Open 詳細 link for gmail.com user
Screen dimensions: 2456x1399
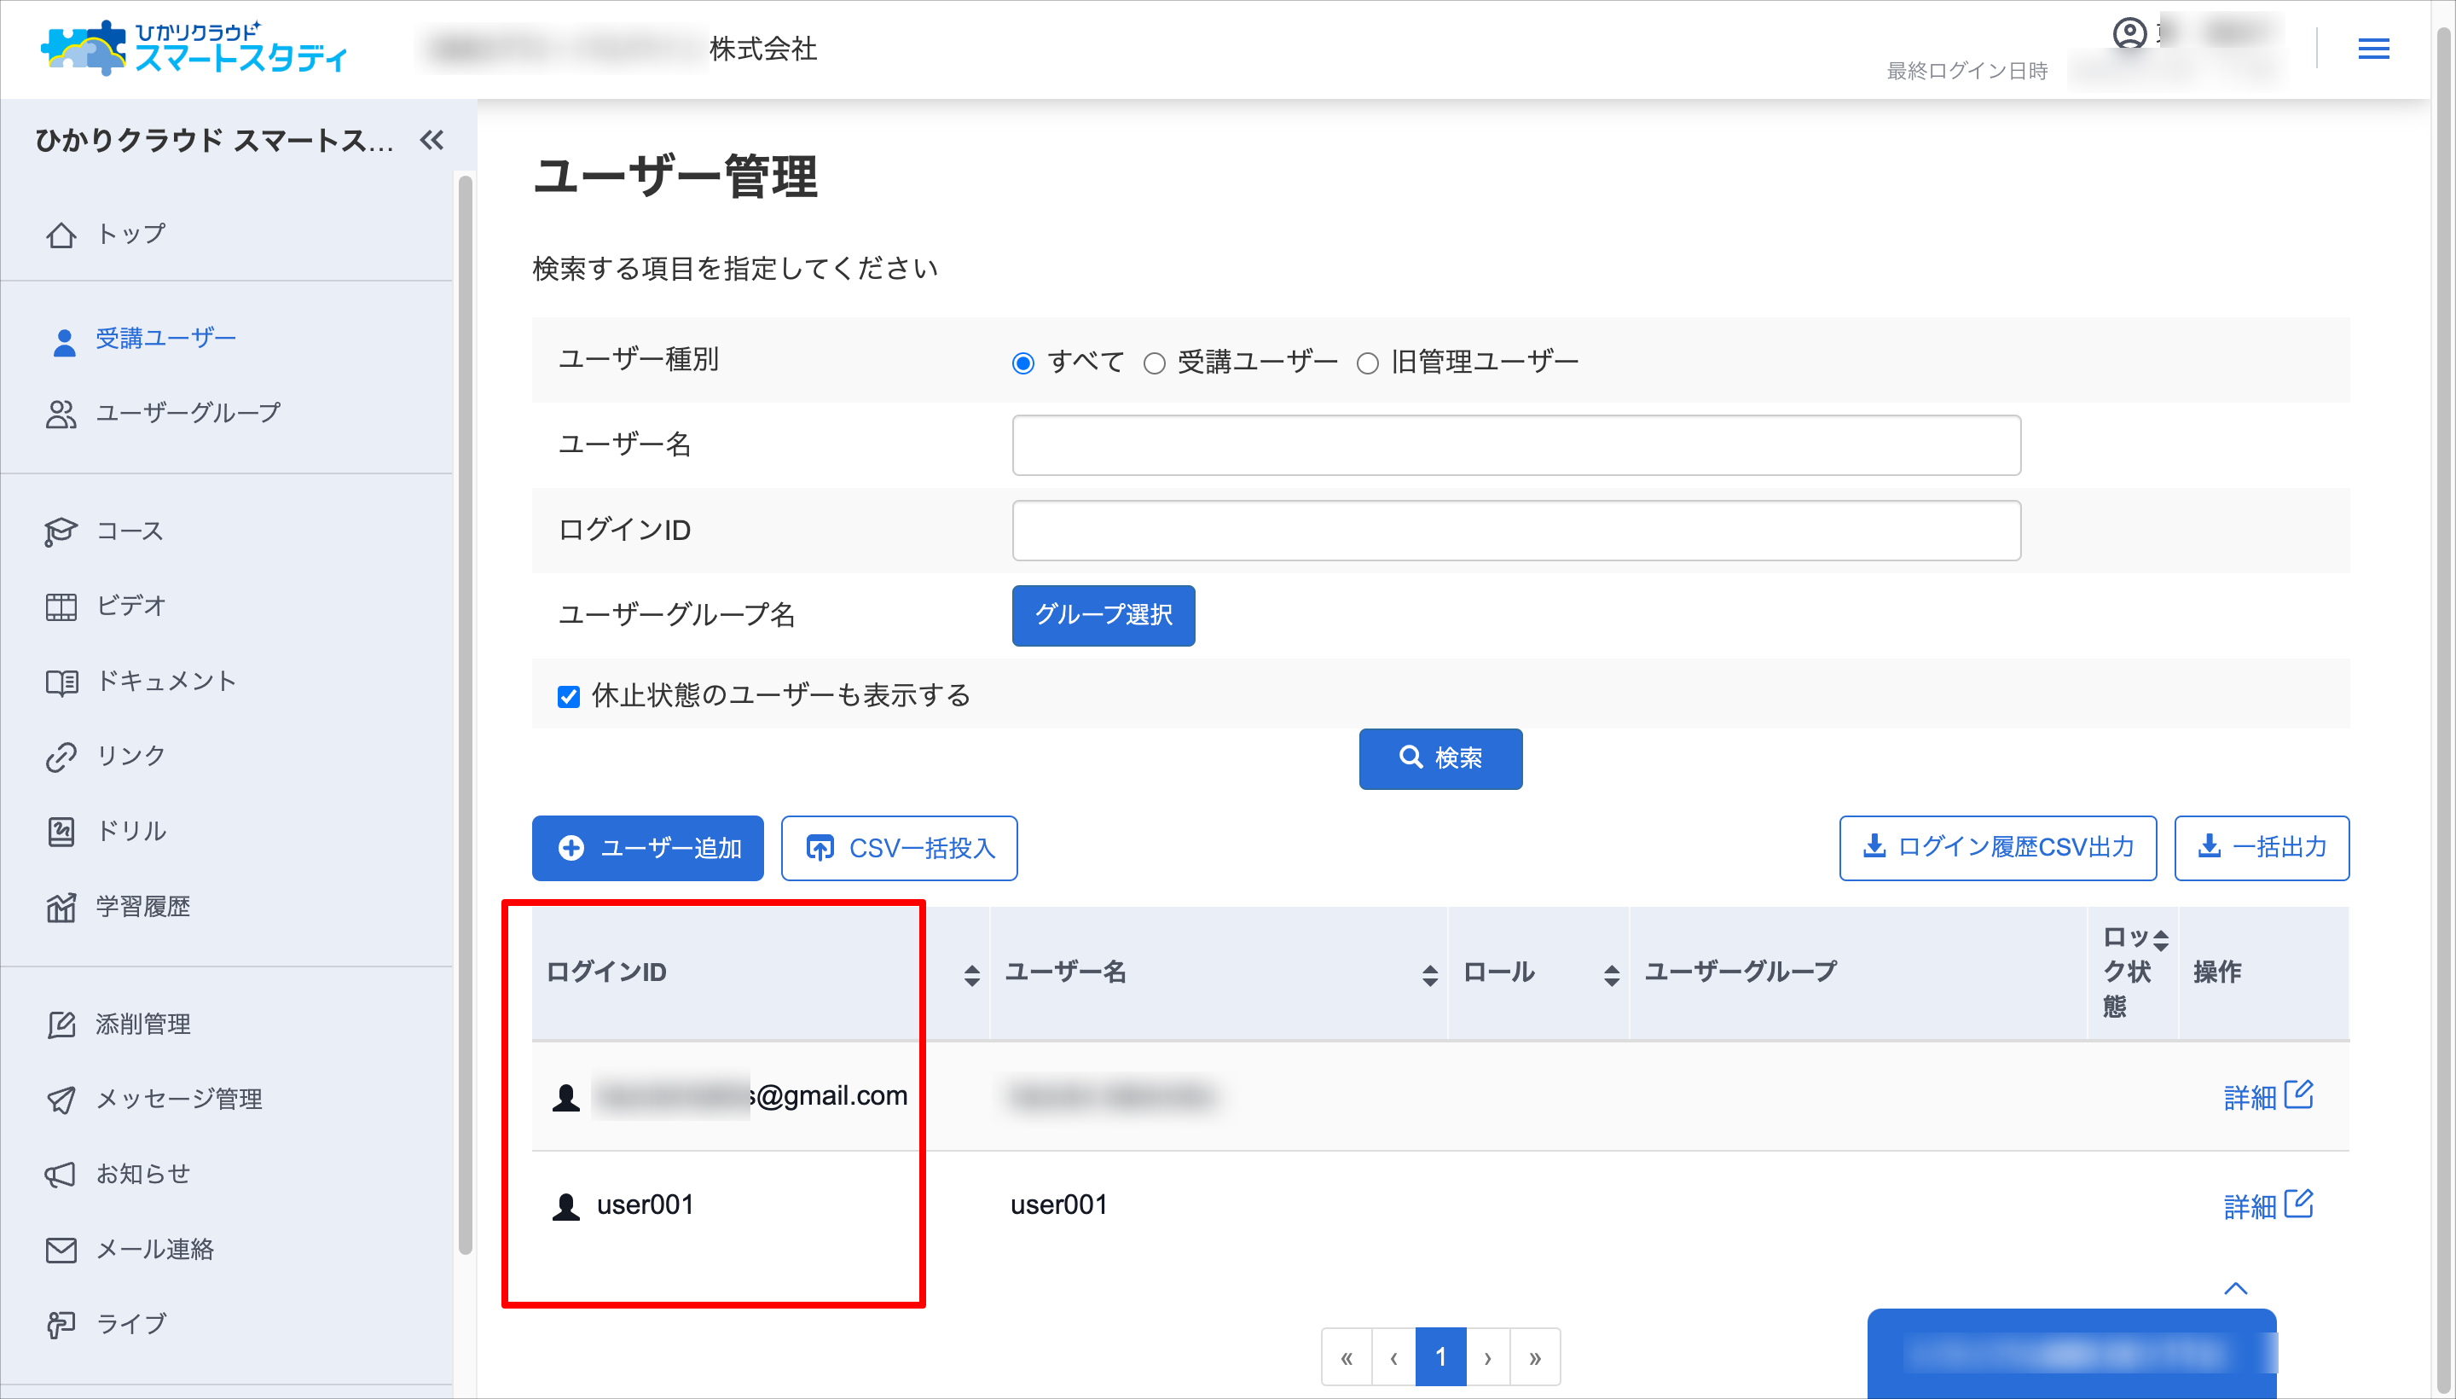[x=2268, y=1096]
